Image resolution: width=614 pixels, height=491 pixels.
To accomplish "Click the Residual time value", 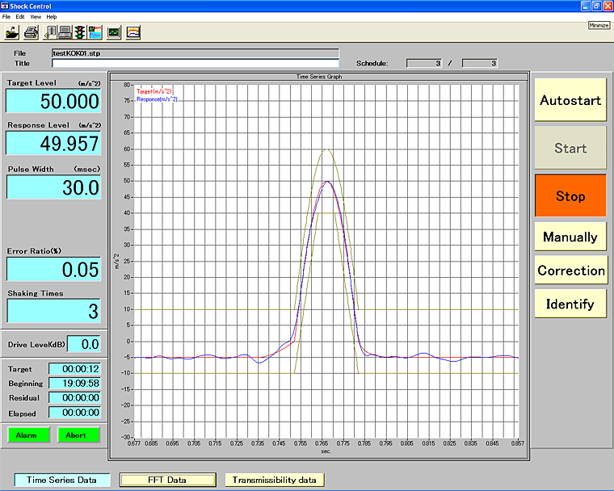I will click(x=74, y=398).
